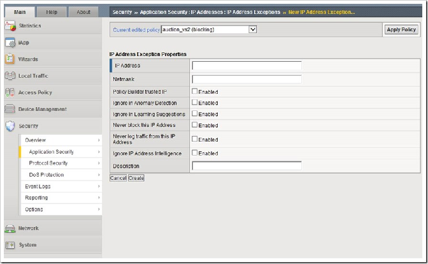The image size is (428, 264).
Task: Open the Network section label
Action: (x=29, y=228)
